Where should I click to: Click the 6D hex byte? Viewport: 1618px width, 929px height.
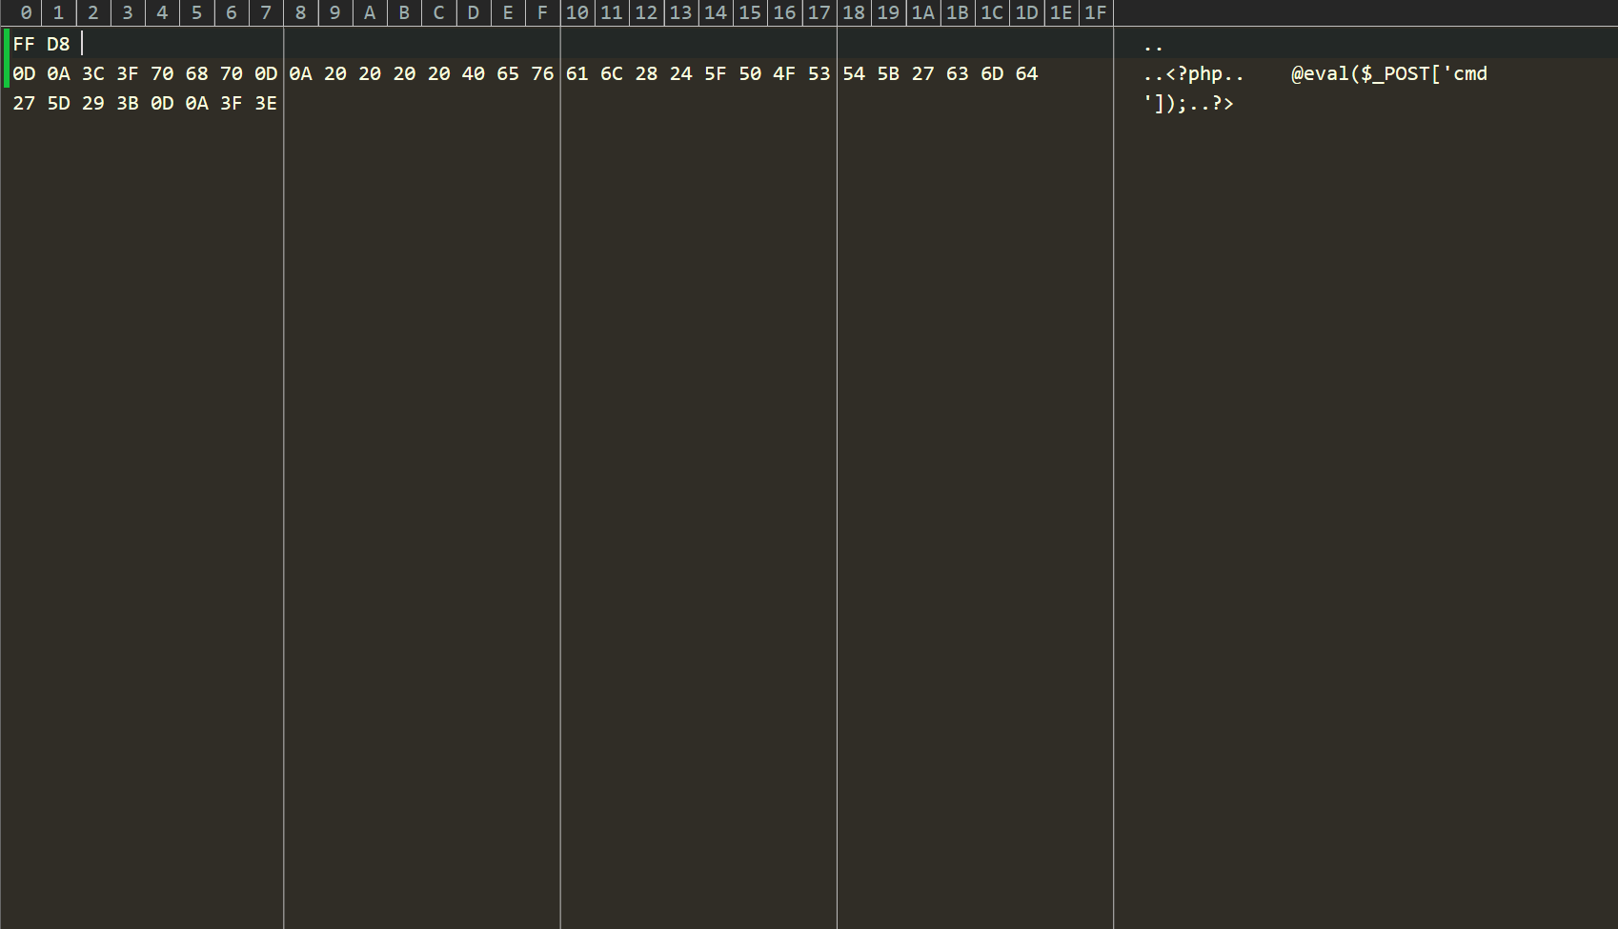[x=992, y=73]
